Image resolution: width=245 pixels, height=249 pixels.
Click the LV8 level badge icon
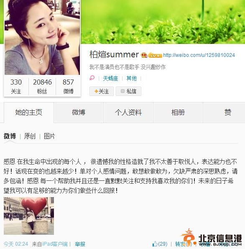[x=155, y=55]
